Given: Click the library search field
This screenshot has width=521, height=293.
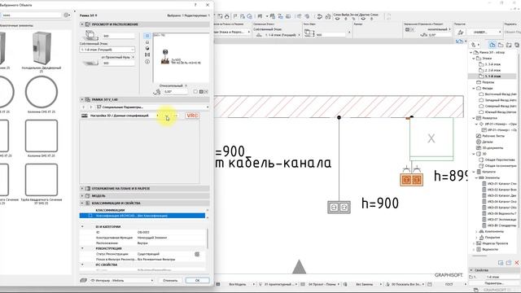Looking at the screenshot, I should tap(32, 15).
